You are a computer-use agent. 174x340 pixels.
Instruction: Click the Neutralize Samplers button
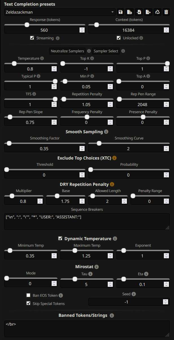67,51
